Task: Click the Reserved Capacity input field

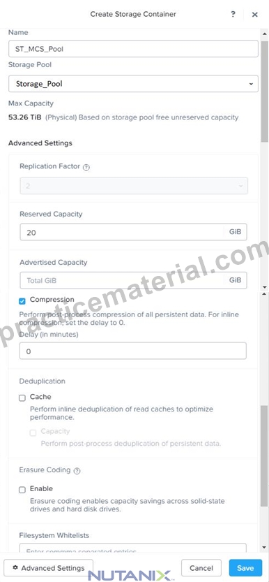Action: 122,232
